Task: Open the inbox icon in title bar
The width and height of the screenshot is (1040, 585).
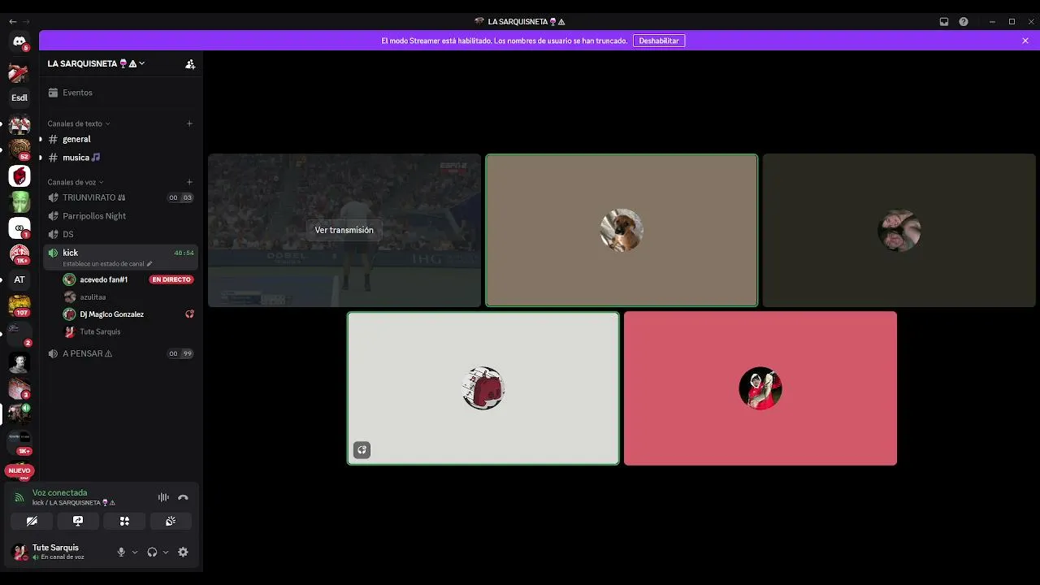Action: [x=944, y=22]
